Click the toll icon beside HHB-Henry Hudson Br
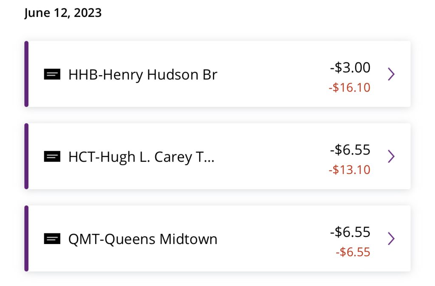The width and height of the screenshot is (435, 286). (x=52, y=74)
